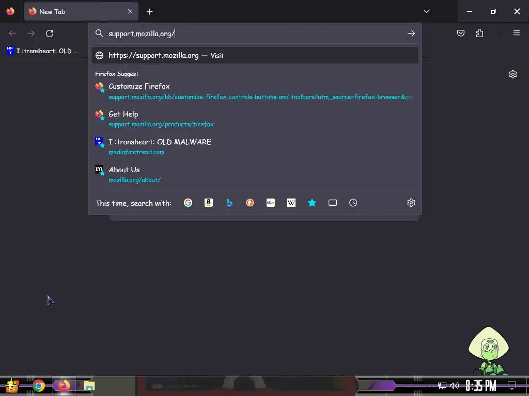Open the Firefox application menu
Screen dimensions: 529x396
pyautogui.click(x=516, y=33)
